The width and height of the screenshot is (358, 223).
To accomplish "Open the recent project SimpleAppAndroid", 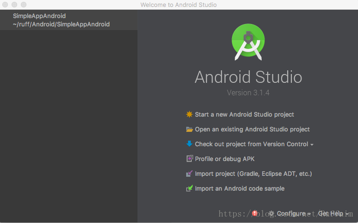I will point(69,20).
